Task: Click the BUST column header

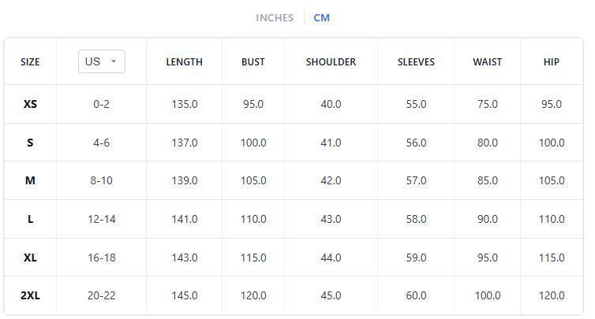Action: [x=253, y=61]
